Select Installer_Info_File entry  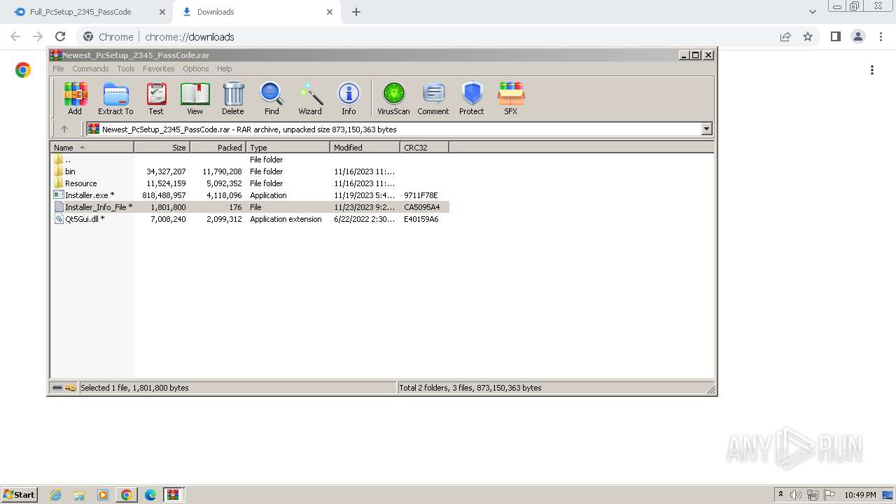click(x=249, y=207)
